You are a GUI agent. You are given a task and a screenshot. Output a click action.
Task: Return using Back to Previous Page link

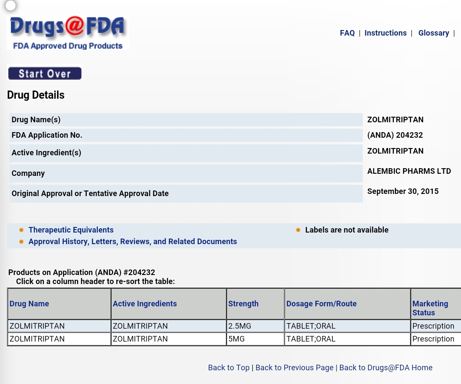[x=294, y=368]
